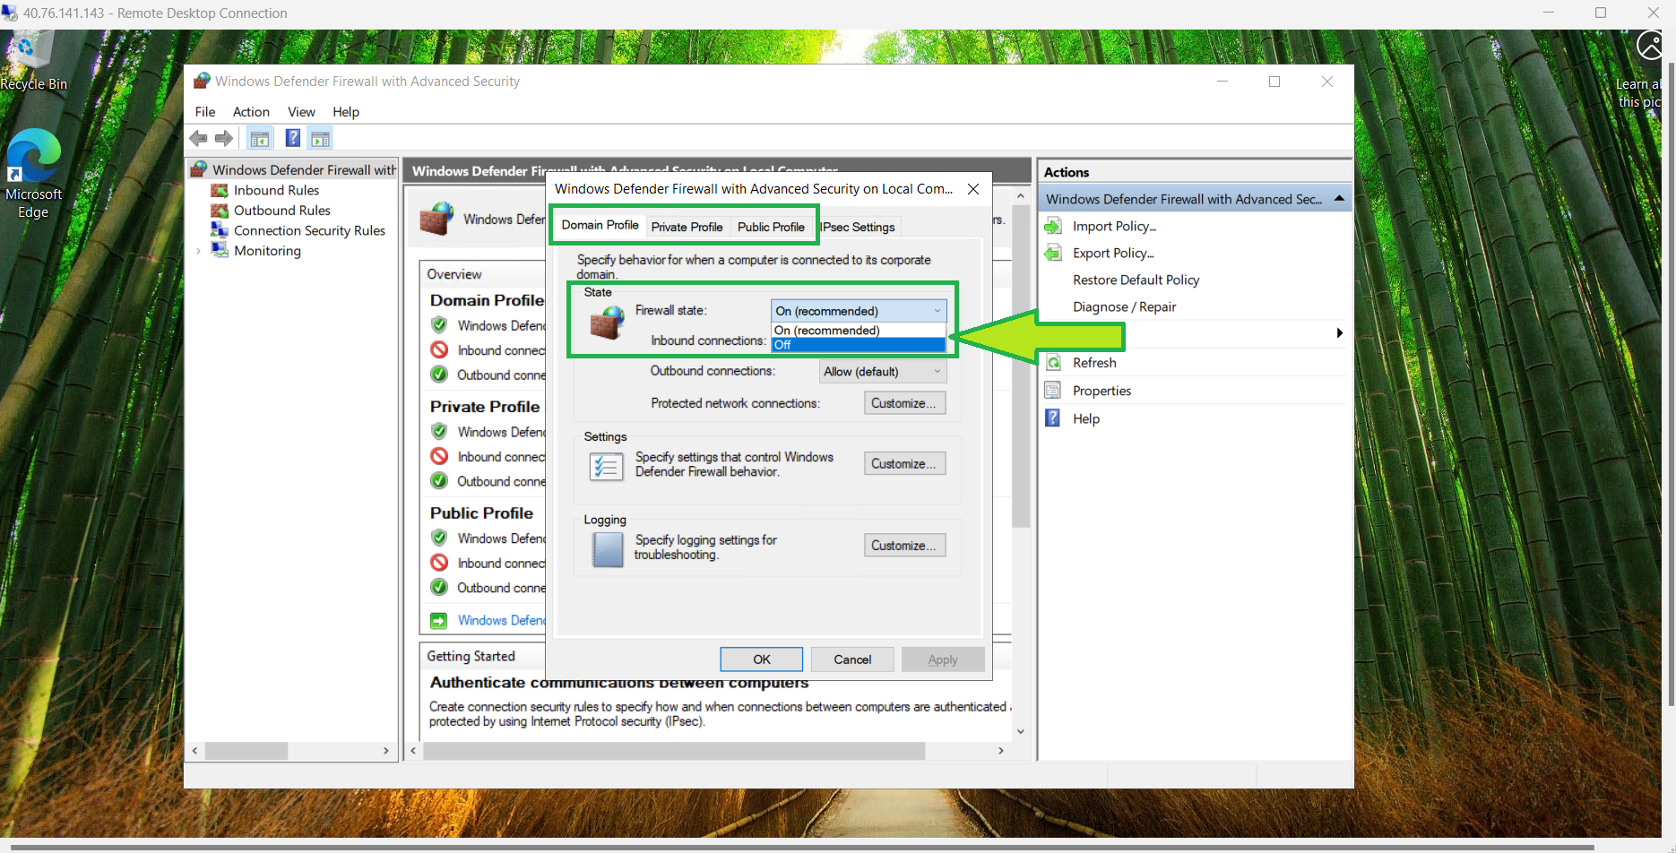Click the Show/Hide Console Tree toolbar icon
The width and height of the screenshot is (1676, 853).
(x=260, y=138)
